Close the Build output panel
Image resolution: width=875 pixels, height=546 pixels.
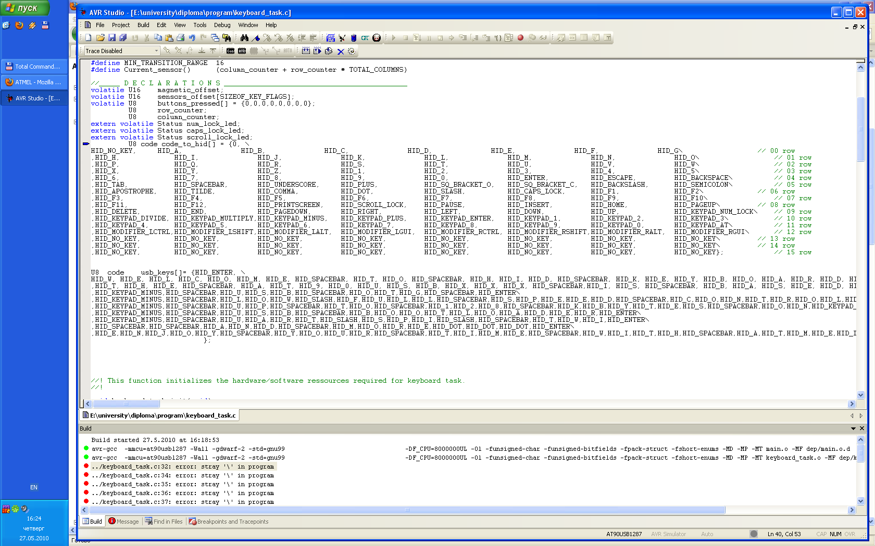coord(862,428)
